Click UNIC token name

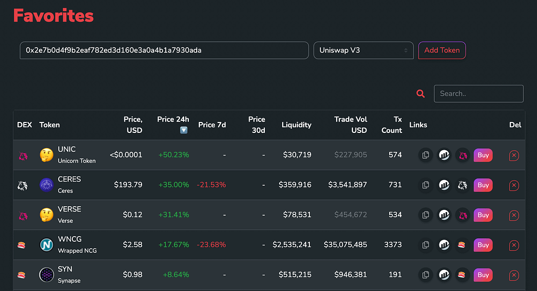pyautogui.click(x=67, y=150)
